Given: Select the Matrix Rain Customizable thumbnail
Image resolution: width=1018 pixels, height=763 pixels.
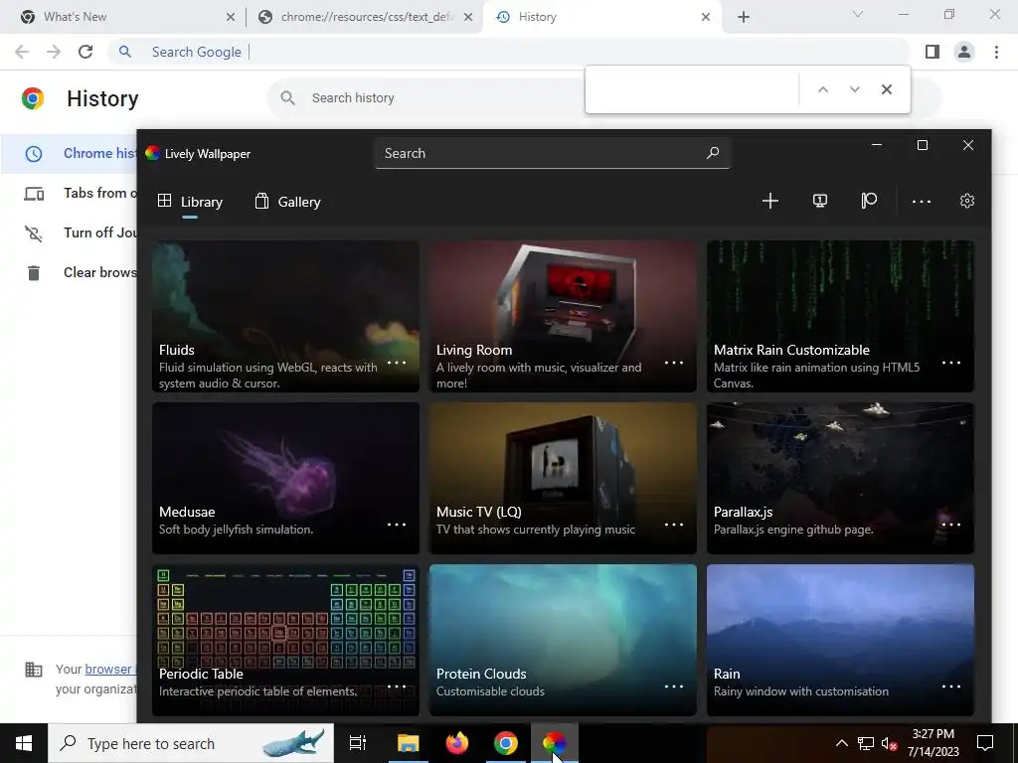Looking at the screenshot, I should point(840,316).
